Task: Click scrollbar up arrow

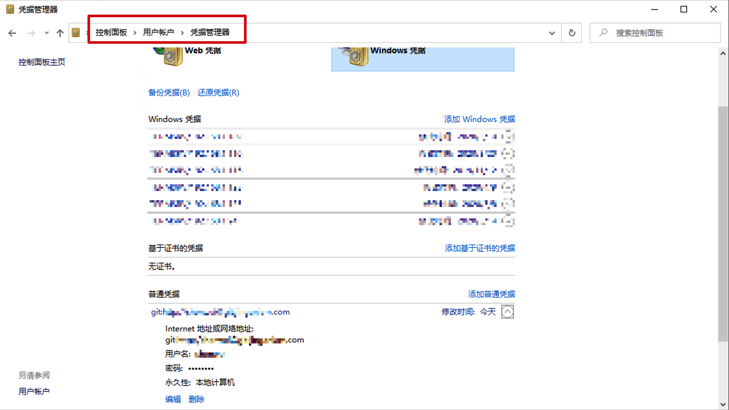Action: point(723,53)
